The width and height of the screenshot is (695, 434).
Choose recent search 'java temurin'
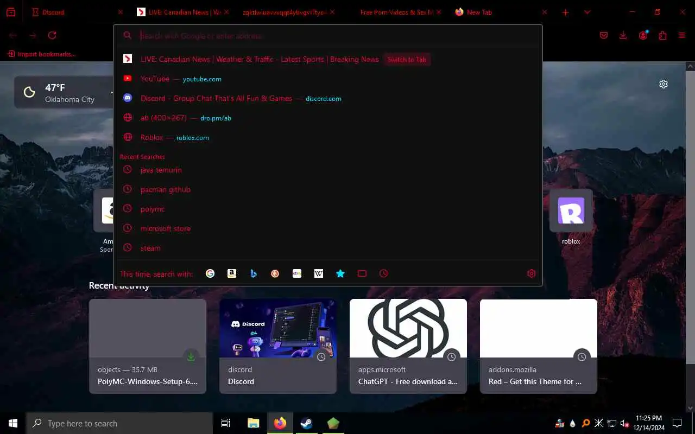(328, 170)
